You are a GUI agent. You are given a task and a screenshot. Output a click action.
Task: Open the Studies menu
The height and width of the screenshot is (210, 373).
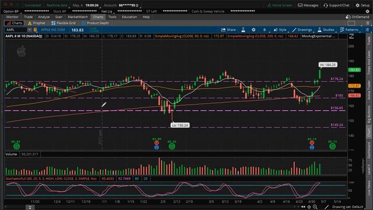pyautogui.click(x=326, y=30)
